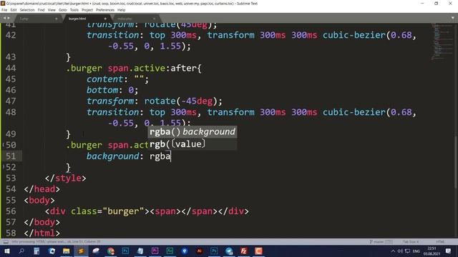Jump to the next tab with right arrow
Screen dimensions: 458x257
(9, 19)
